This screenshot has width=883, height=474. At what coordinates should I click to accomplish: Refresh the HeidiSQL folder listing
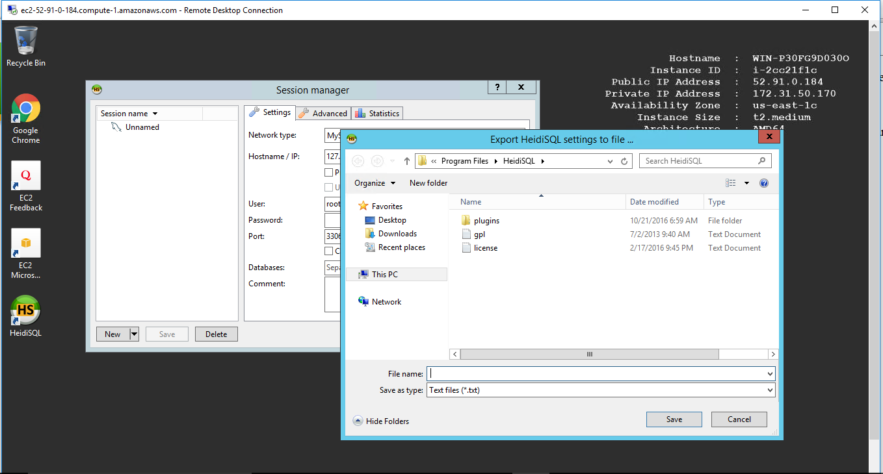(624, 161)
